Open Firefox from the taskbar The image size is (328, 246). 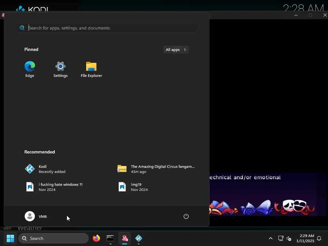[x=96, y=238]
